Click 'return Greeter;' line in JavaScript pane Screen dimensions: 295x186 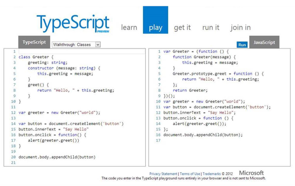pyautogui.click(x=190, y=91)
